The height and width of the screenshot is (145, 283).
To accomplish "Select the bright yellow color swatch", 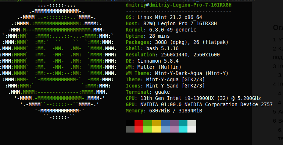I will (157, 129).
